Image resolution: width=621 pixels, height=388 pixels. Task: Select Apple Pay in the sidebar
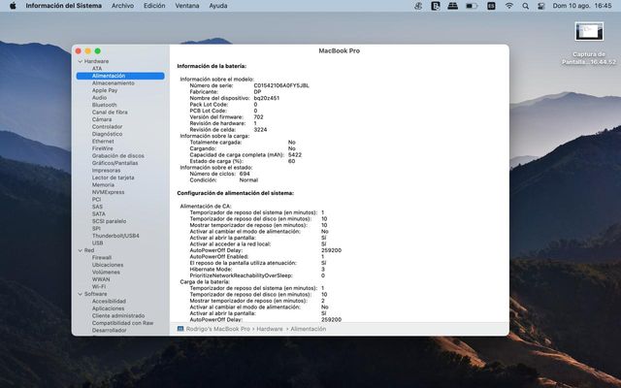click(x=105, y=90)
